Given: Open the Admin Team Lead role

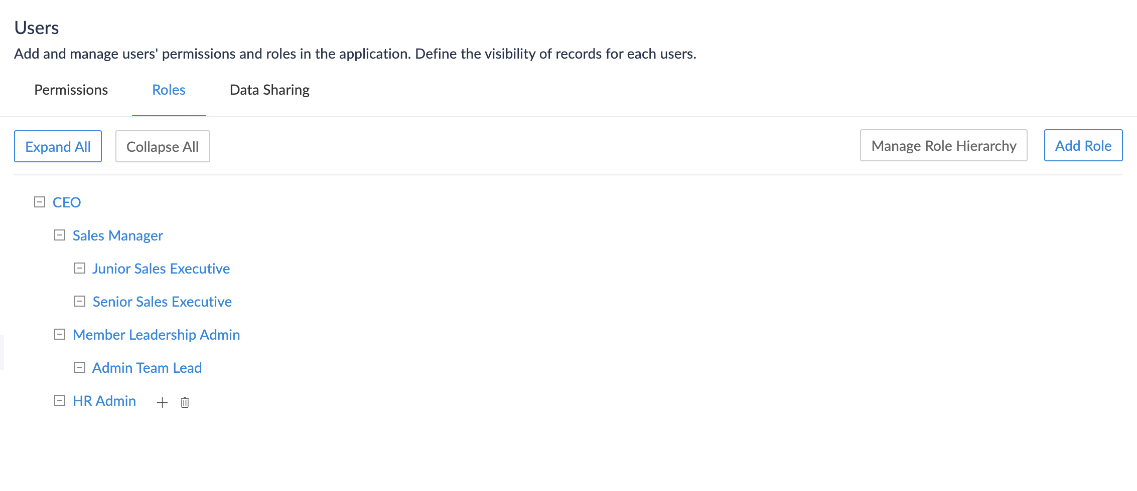Looking at the screenshot, I should [147, 368].
